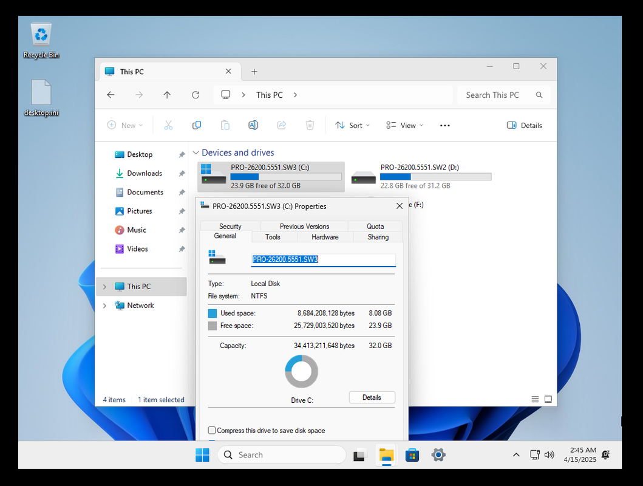Switch to large thumbnails view icon in status bar

pos(548,399)
